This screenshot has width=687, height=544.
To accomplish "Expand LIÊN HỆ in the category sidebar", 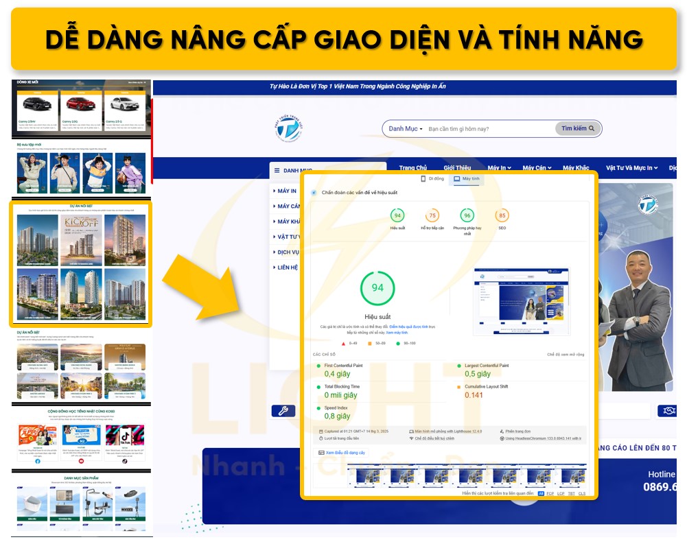I will coord(286,268).
